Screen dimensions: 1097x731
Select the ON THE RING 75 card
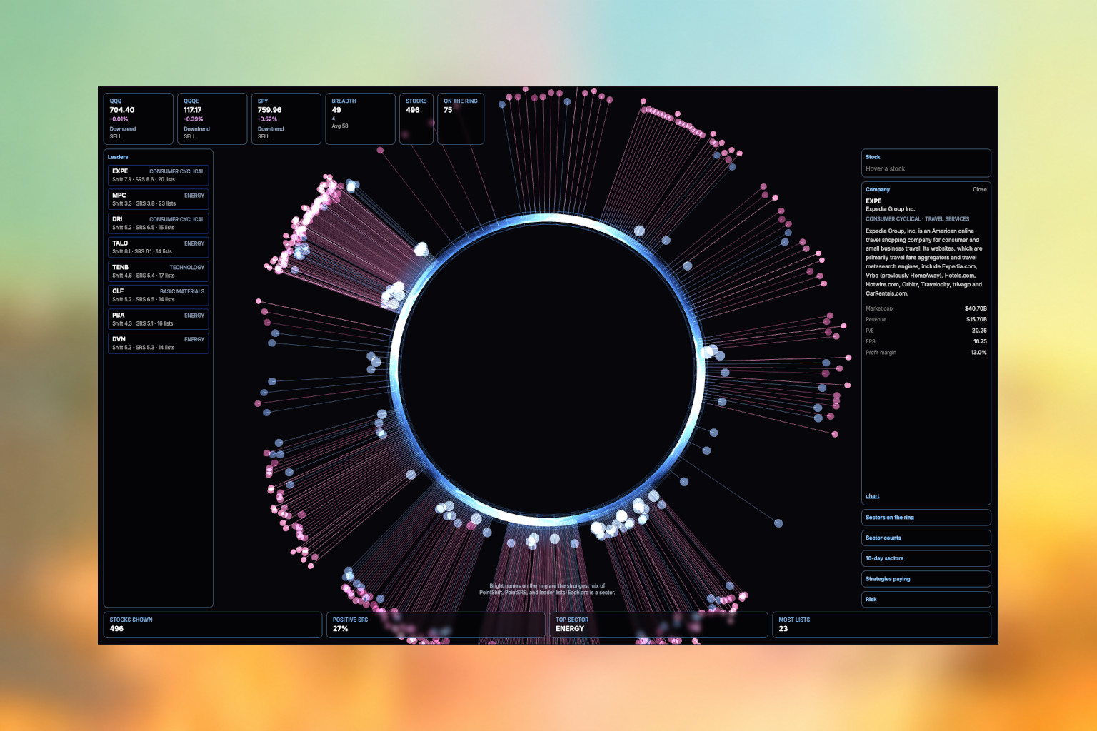pos(461,119)
